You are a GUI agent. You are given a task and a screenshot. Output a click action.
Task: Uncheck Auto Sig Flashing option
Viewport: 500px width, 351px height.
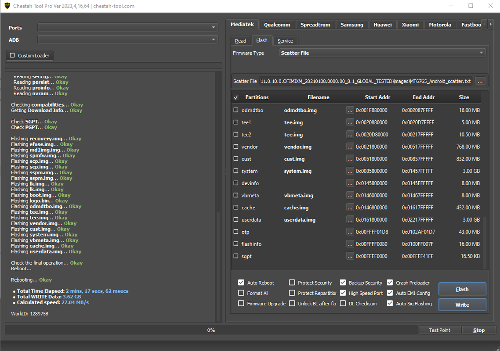pos(390,304)
